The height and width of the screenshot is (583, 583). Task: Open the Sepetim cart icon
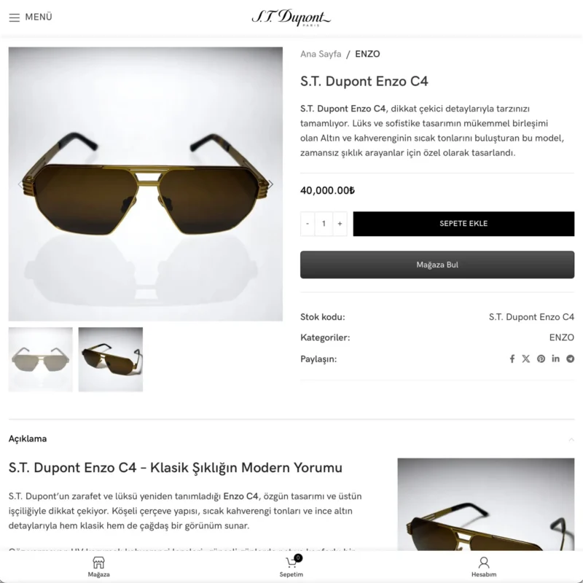pyautogui.click(x=291, y=567)
